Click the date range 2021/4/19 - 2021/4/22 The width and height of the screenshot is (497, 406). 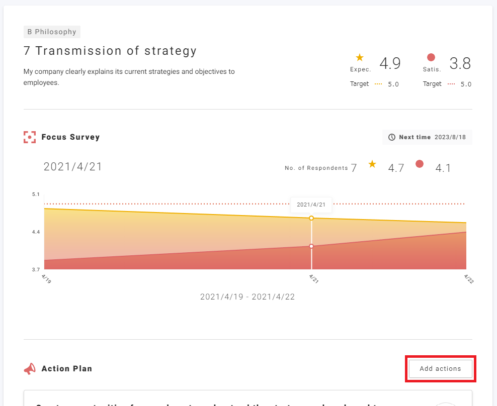(247, 297)
